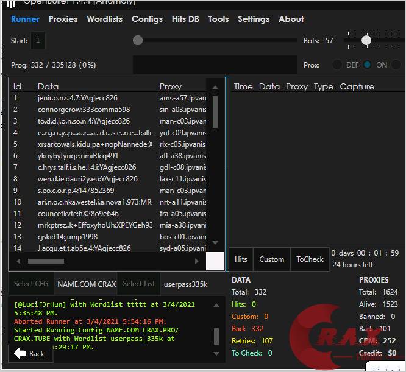
Task: Click the log scroll-down arrow
Action: point(216,353)
